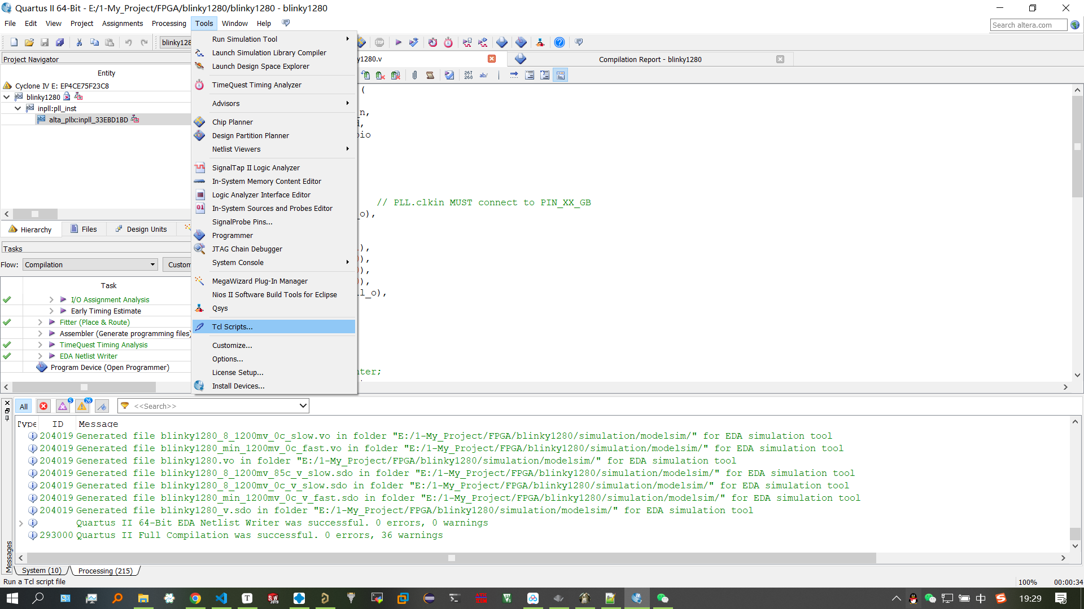The width and height of the screenshot is (1084, 609).
Task: Click the toggle line numbers icon
Action: (468, 75)
